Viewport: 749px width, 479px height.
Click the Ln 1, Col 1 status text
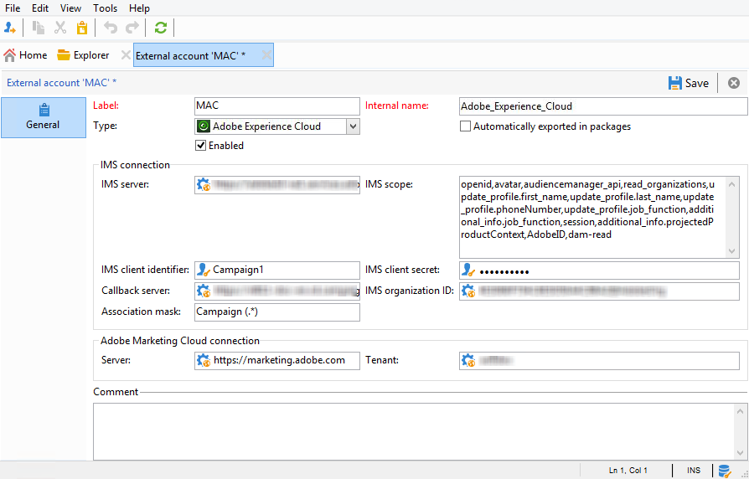coord(628,471)
